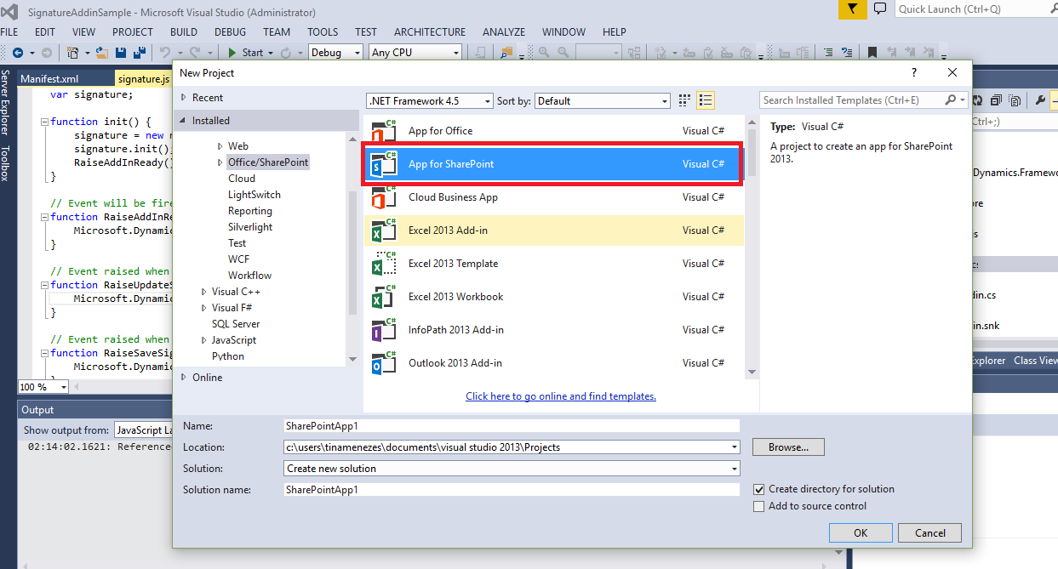Click the search magnifier in Installed Templates
1058x569 pixels.
tap(950, 100)
